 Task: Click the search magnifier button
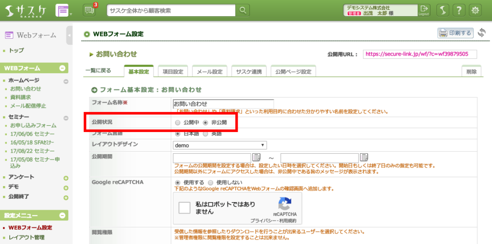[x=243, y=10]
